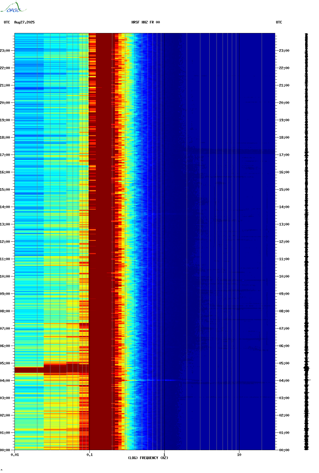
Task: Click the left-axis 01:00 time label
Action: coord(5,433)
